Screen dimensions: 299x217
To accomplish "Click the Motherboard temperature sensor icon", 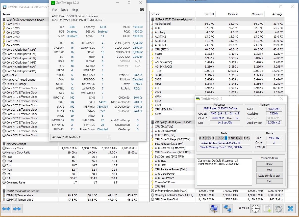I will pos(152,24).
